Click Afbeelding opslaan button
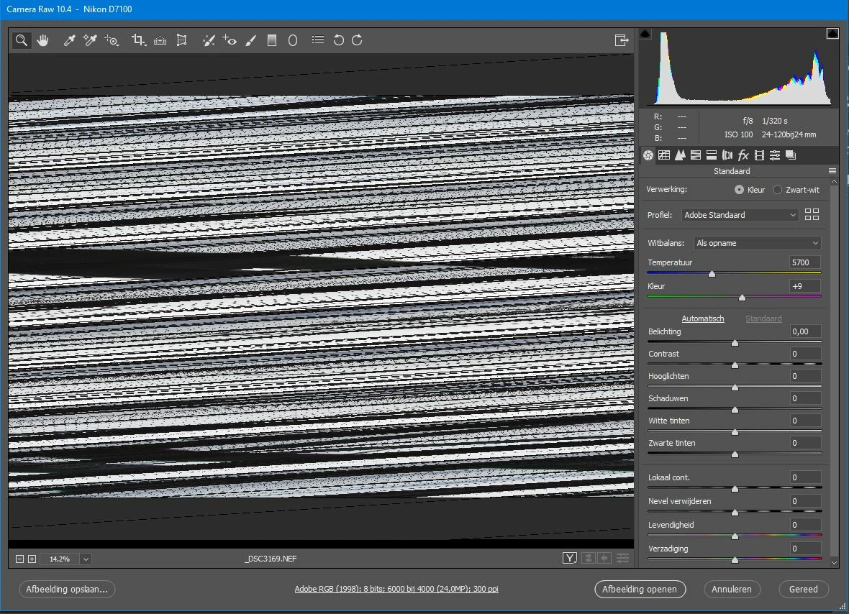 pyautogui.click(x=67, y=589)
